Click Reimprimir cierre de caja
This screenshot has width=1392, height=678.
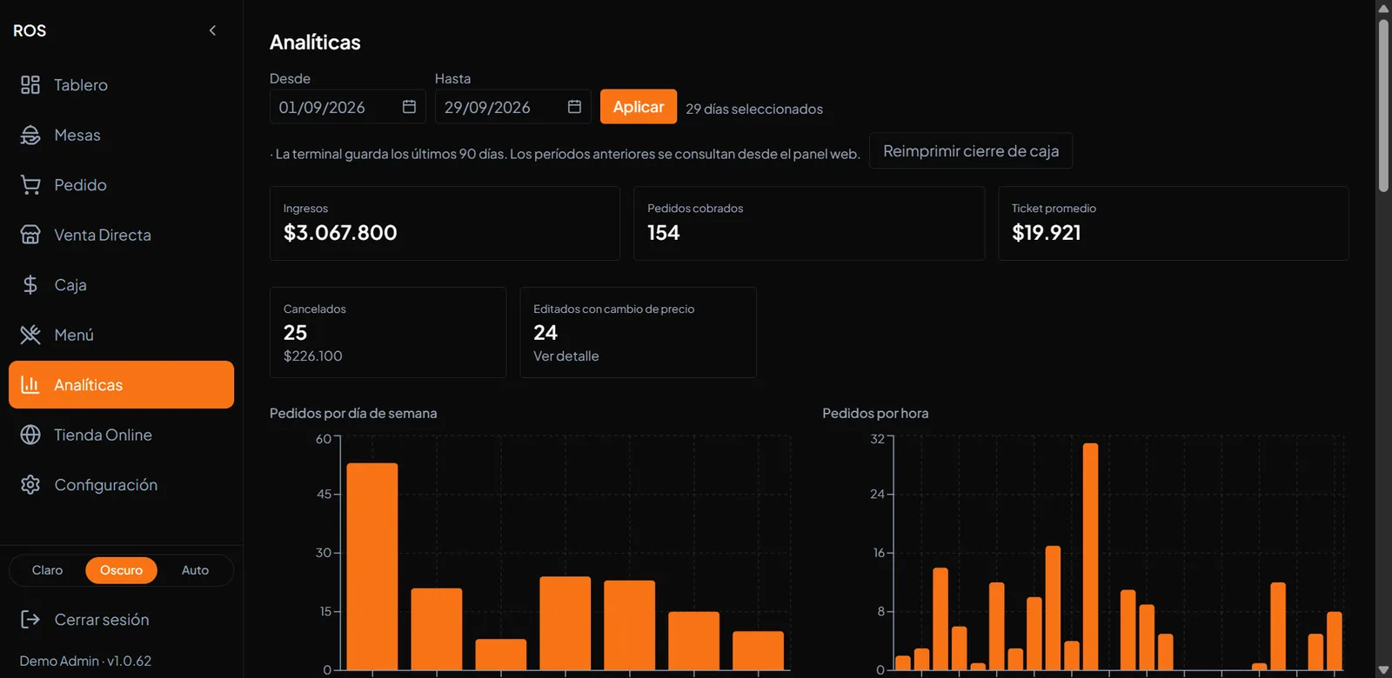pyautogui.click(x=971, y=151)
